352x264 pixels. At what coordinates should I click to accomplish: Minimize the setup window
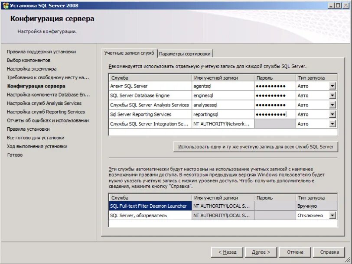click(x=330, y=5)
